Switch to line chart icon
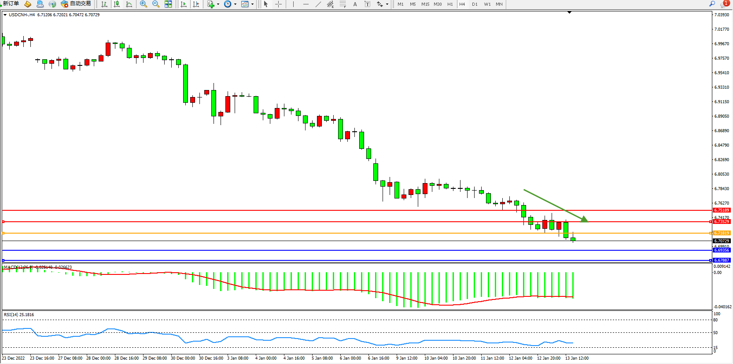 click(129, 4)
